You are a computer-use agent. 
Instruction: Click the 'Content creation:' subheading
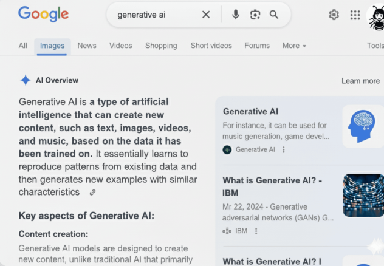pyautogui.click(x=53, y=234)
